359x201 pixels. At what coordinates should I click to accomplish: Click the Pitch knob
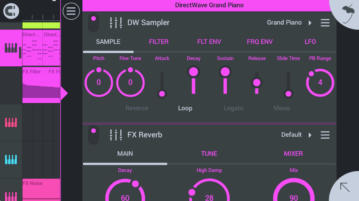tap(99, 82)
